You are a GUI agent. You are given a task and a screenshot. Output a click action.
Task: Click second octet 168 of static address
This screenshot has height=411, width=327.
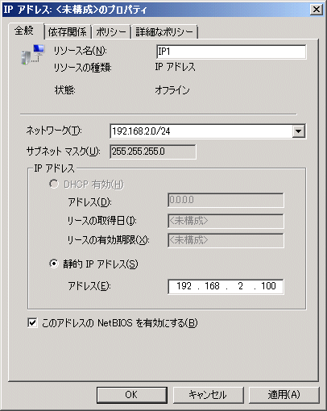[212, 286]
